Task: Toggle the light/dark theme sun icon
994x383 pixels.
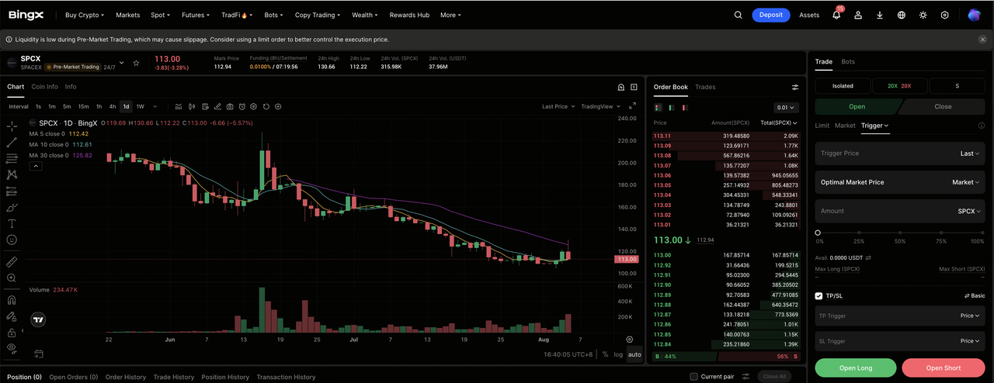Action: tap(923, 15)
